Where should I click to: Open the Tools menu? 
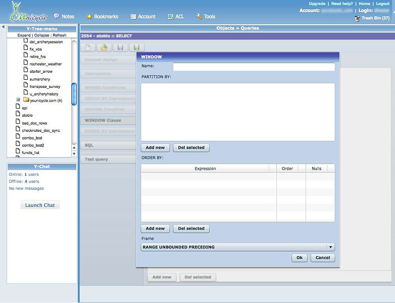coord(206,17)
